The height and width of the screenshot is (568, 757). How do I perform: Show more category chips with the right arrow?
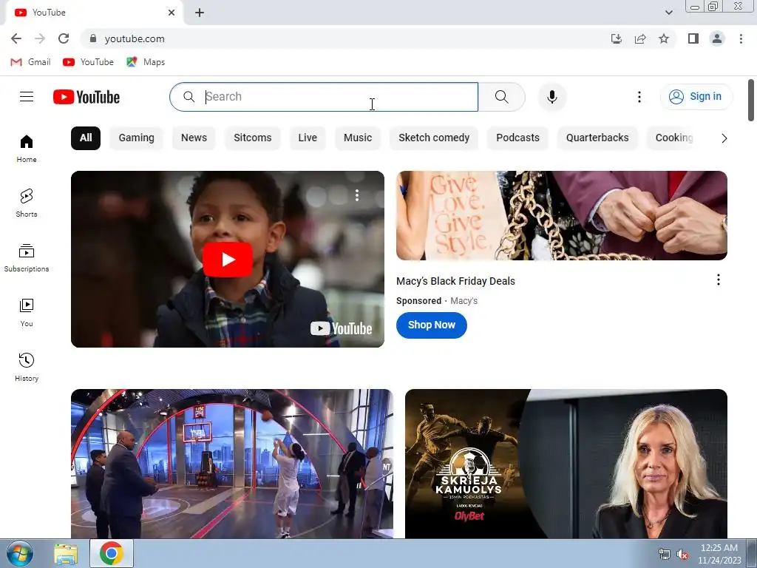click(724, 138)
